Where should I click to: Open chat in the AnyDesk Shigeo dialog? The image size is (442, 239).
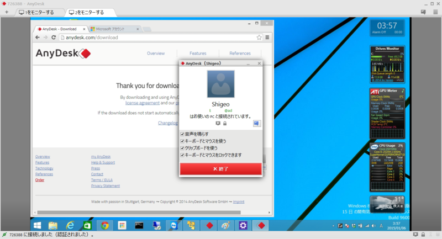[256, 123]
